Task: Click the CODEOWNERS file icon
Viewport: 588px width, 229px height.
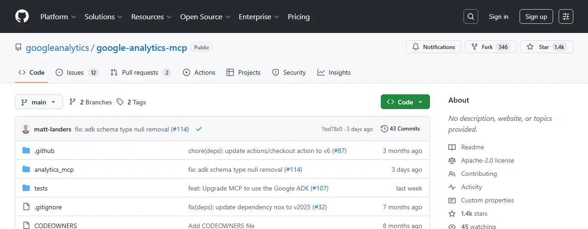Action: coord(26,225)
